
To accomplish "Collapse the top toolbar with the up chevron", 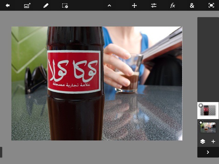I will pos(109,5).
